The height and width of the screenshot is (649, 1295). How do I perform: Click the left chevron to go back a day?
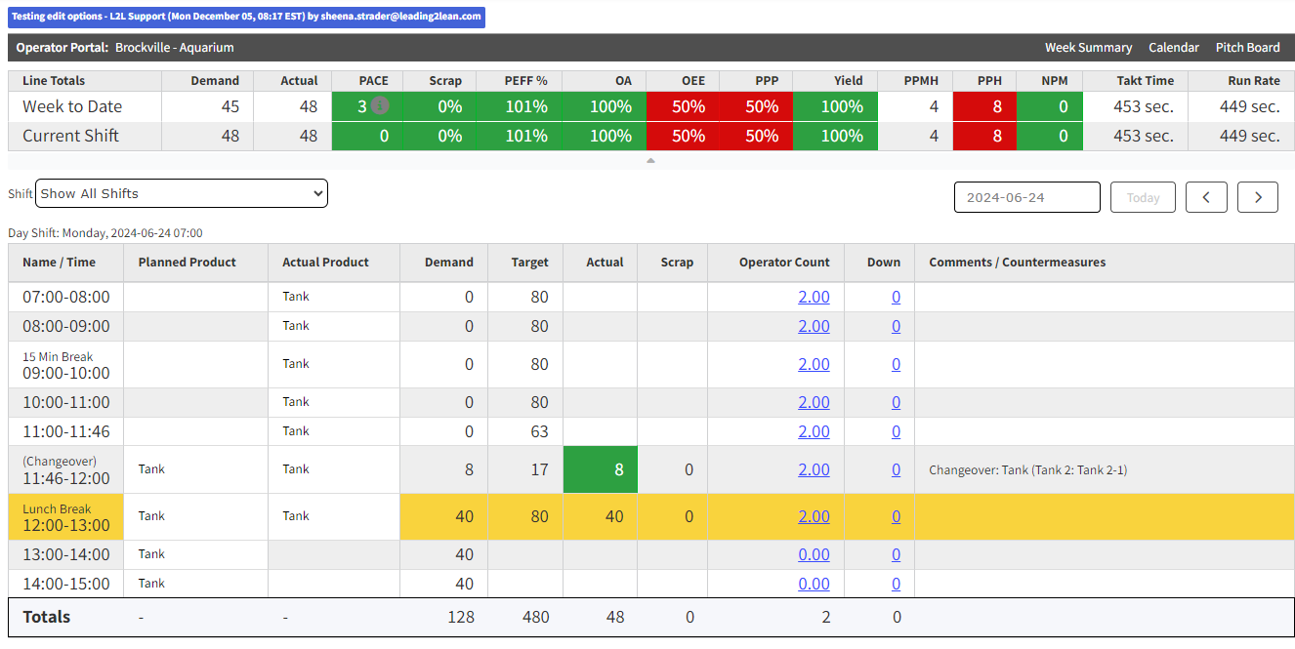(x=1206, y=196)
